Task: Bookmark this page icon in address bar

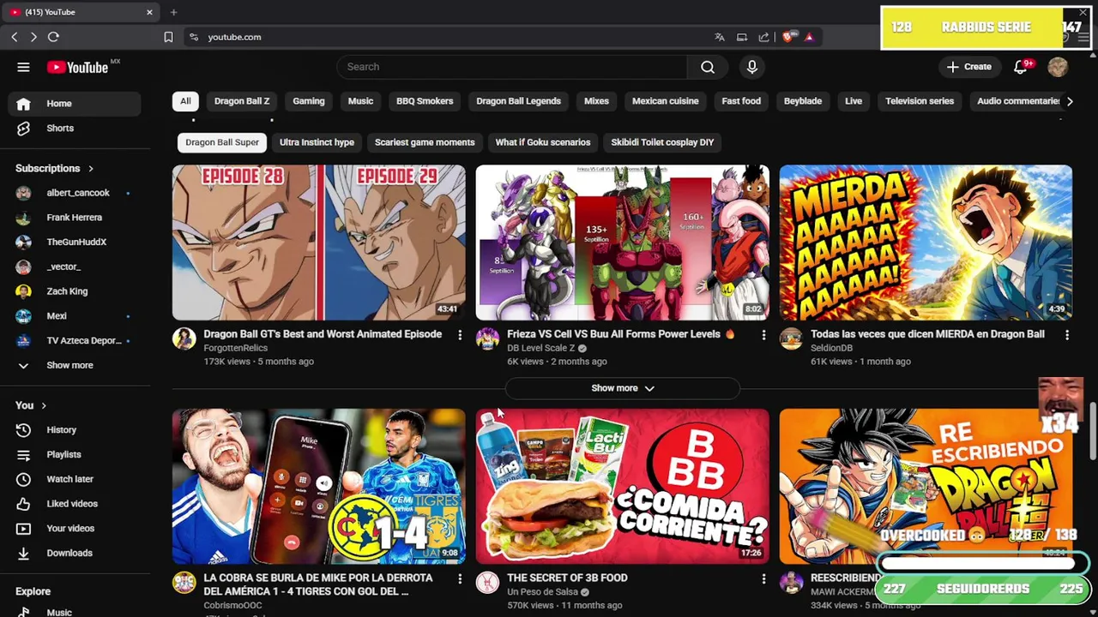Action: (168, 37)
